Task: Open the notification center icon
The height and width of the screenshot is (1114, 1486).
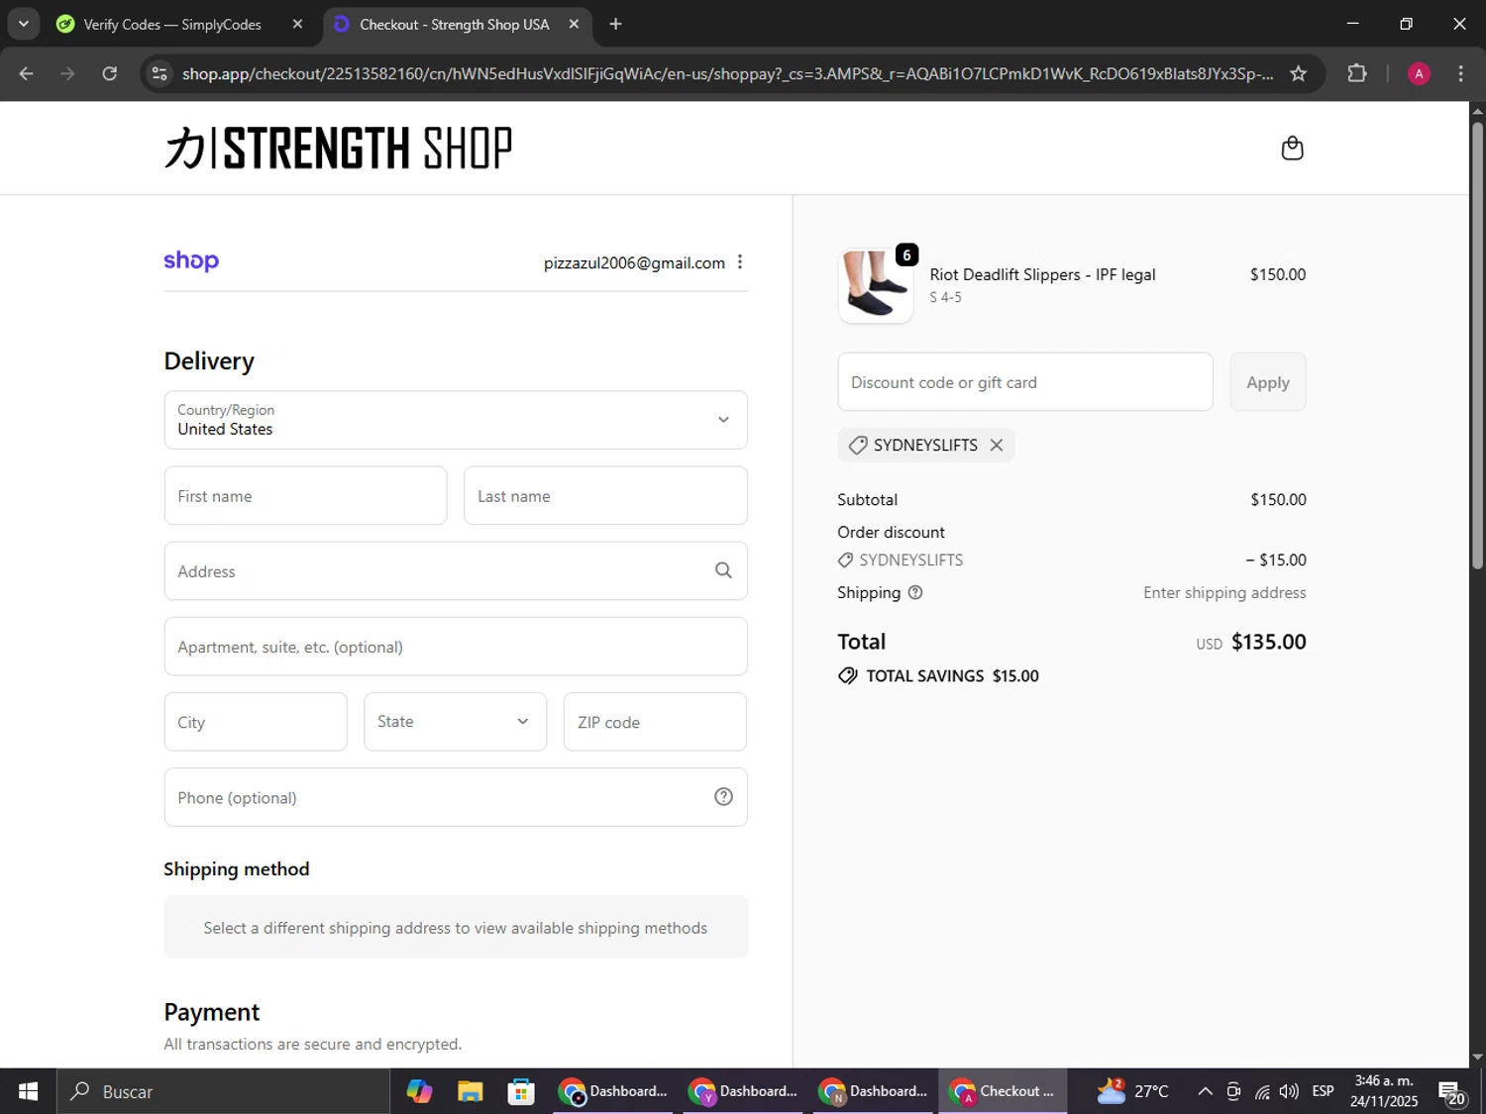Action: tap(1451, 1092)
